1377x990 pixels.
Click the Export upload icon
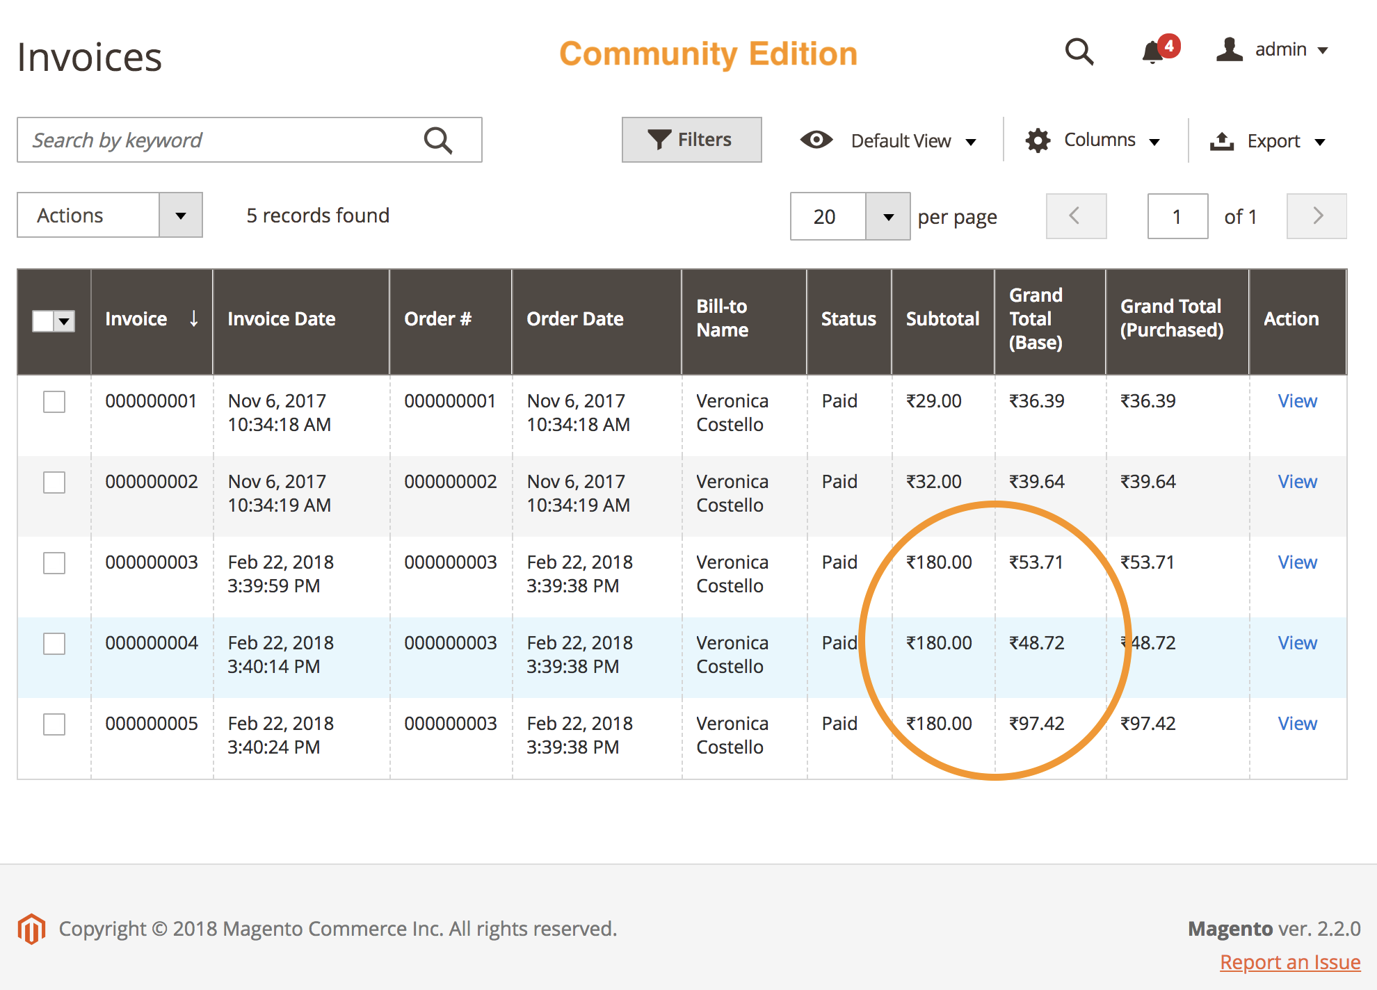coord(1223,140)
